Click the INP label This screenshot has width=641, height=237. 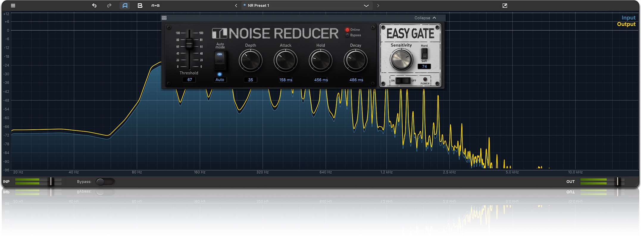click(x=6, y=182)
